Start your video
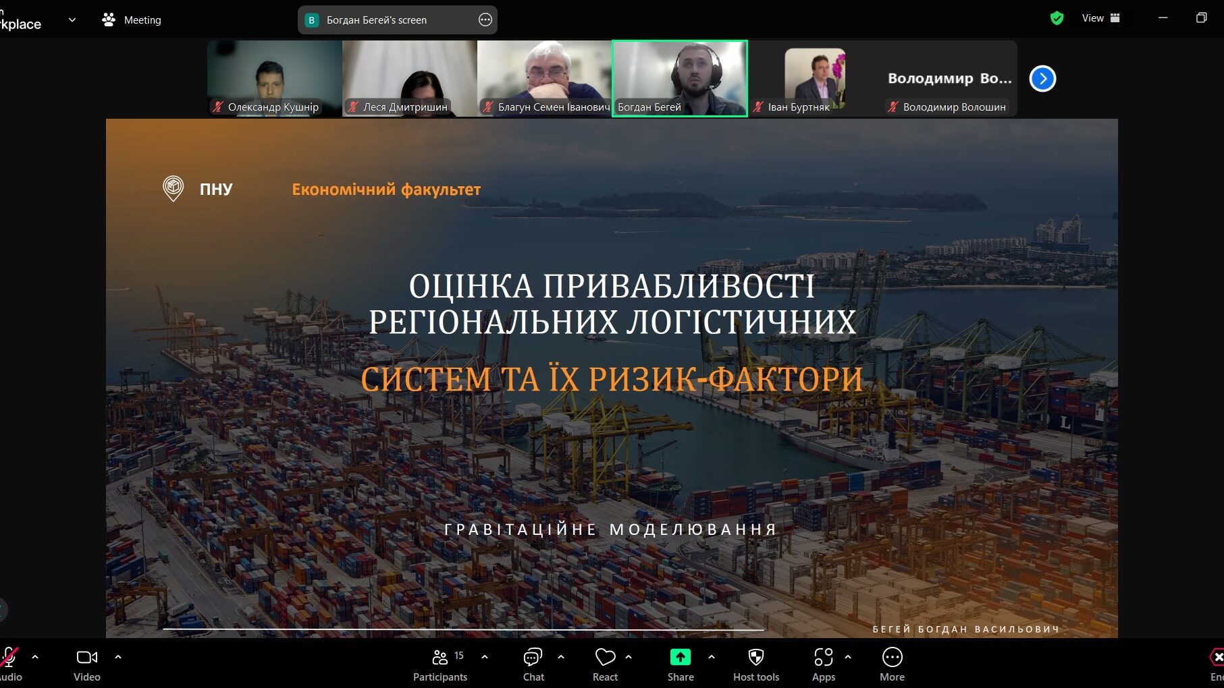This screenshot has width=1224, height=688. (x=86, y=657)
